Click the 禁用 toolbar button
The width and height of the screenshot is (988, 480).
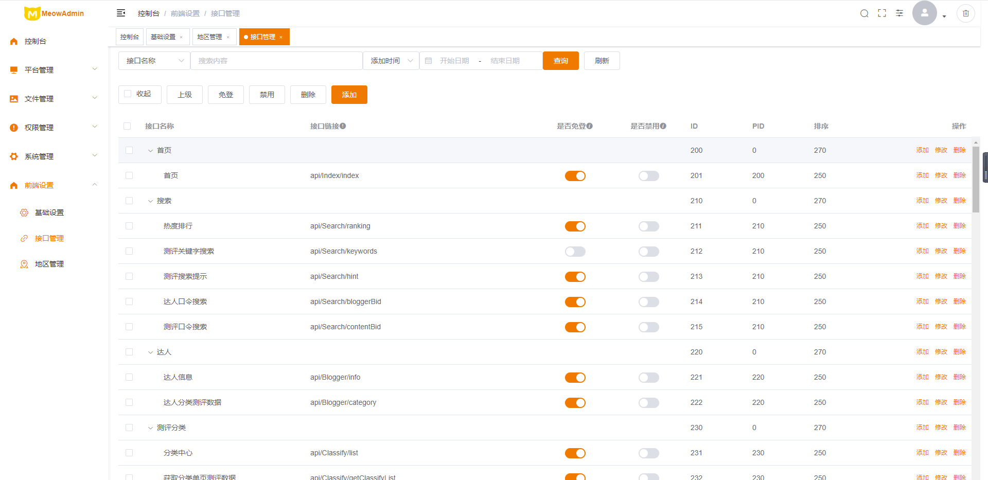tap(267, 95)
